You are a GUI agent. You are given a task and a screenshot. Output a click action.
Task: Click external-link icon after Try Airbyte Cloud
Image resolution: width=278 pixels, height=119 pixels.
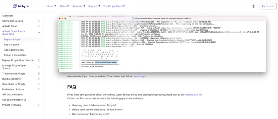point(124,6)
